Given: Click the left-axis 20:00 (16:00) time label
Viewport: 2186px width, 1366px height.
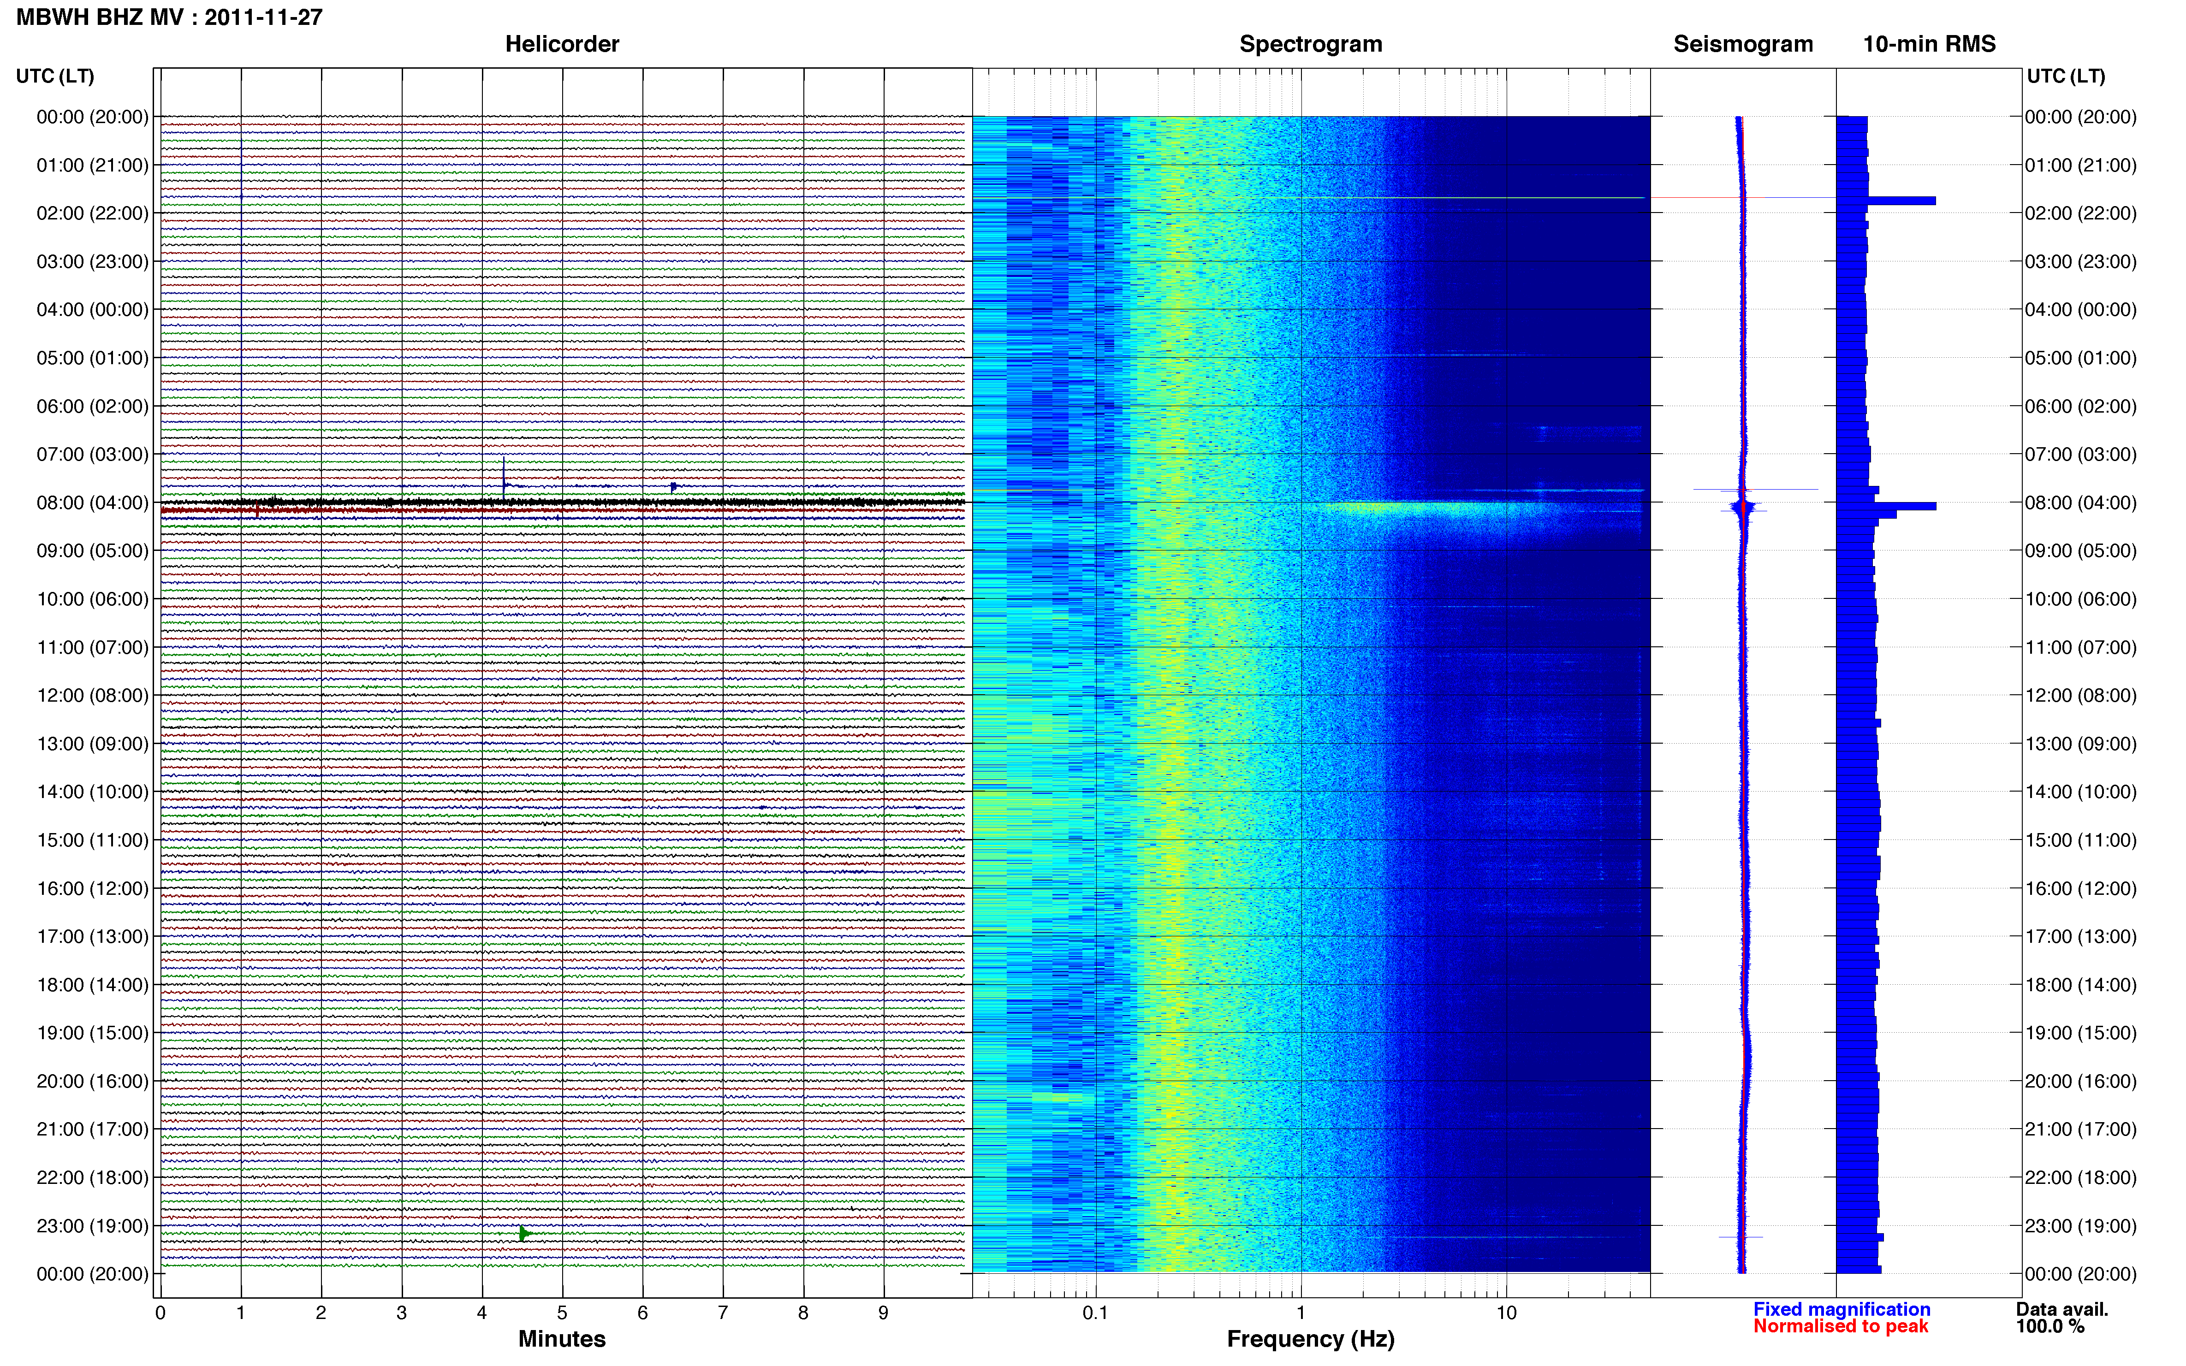Looking at the screenshot, I should pos(92,1082).
